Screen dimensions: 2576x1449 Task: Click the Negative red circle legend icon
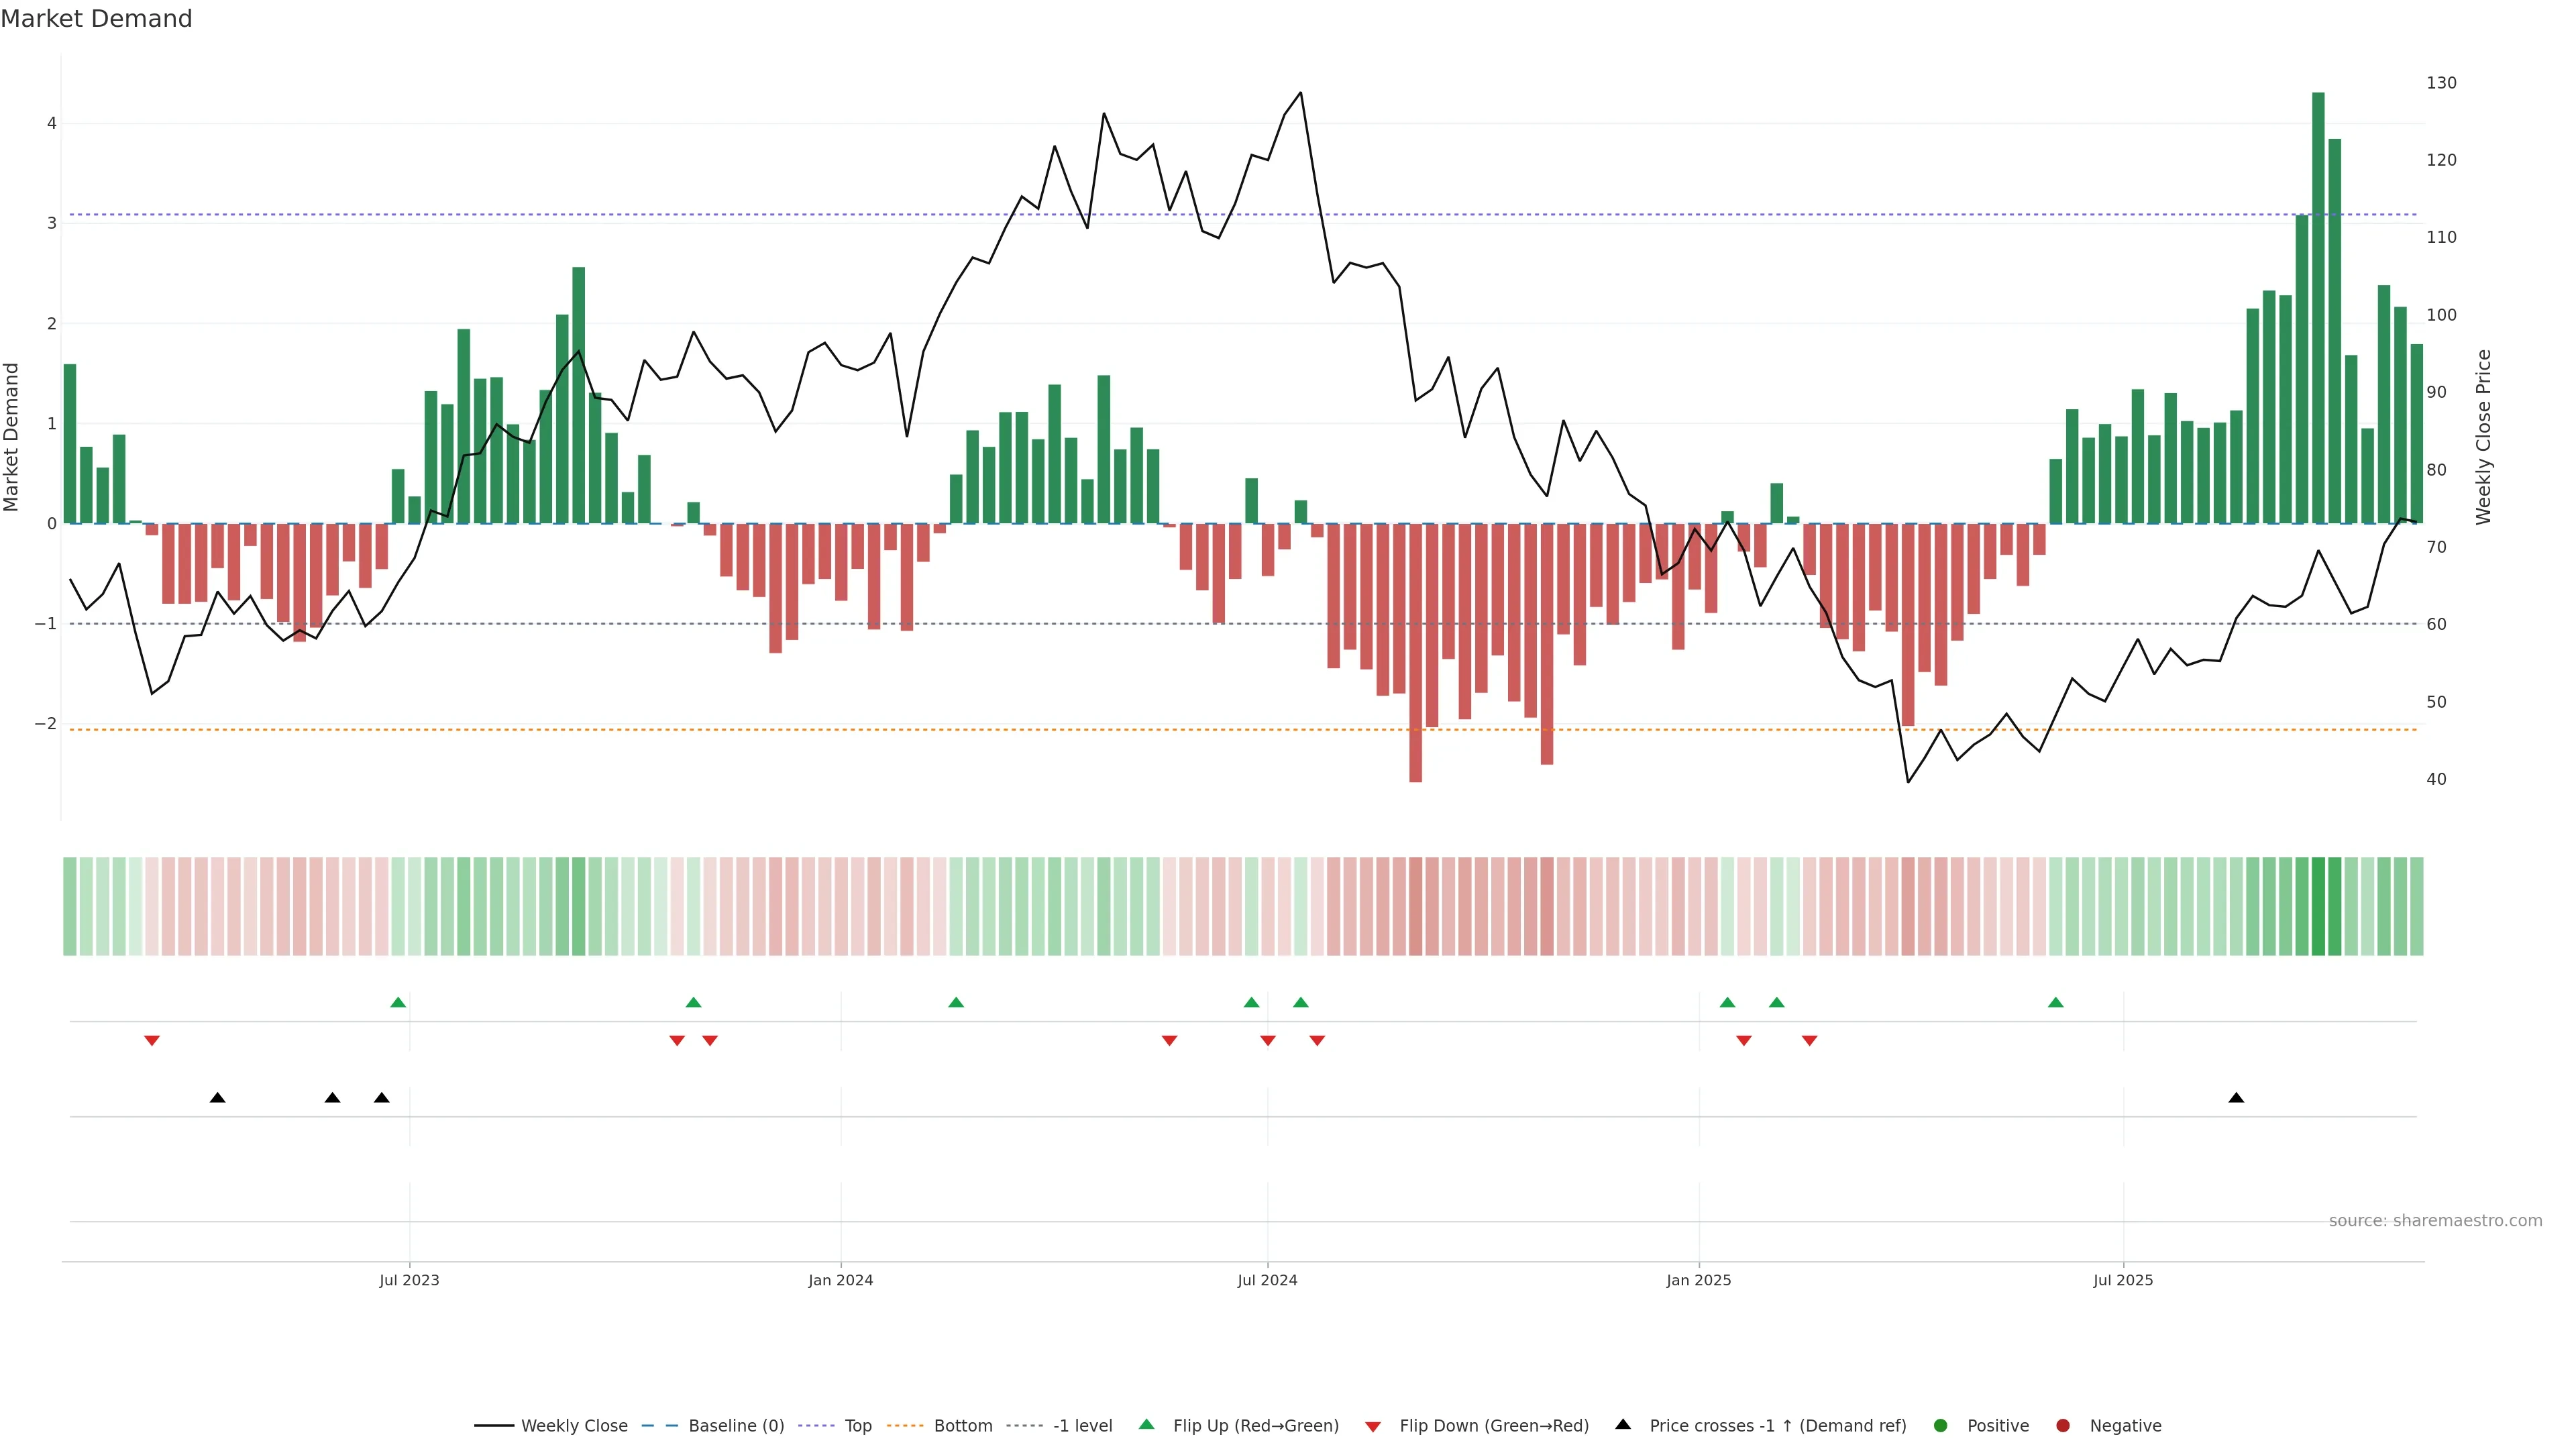click(x=2063, y=1426)
